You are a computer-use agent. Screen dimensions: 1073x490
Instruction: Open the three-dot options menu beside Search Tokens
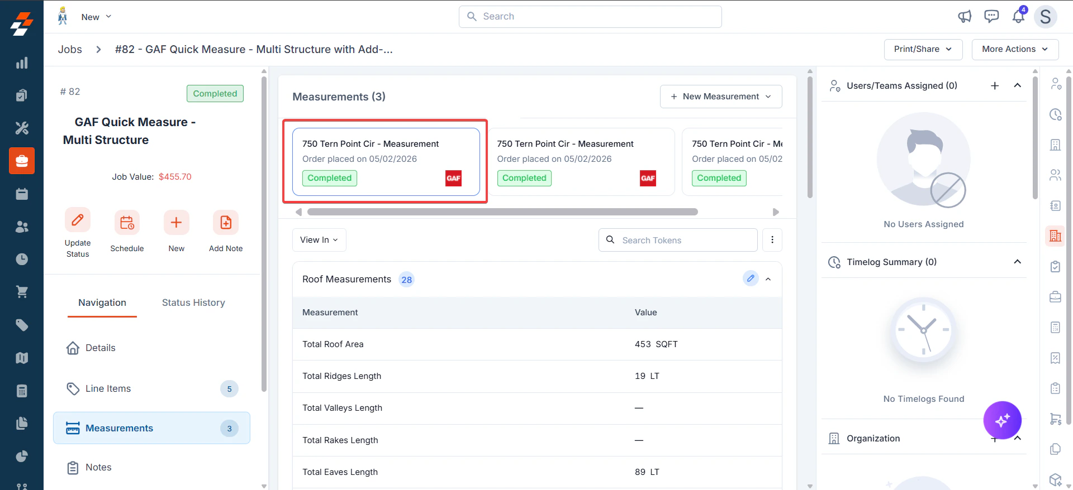click(772, 240)
